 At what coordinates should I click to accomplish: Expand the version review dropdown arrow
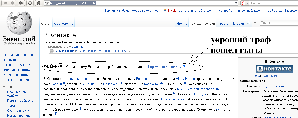click(130, 51)
